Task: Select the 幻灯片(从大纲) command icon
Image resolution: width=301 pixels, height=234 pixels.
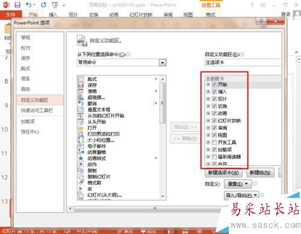Action: pos(81,195)
